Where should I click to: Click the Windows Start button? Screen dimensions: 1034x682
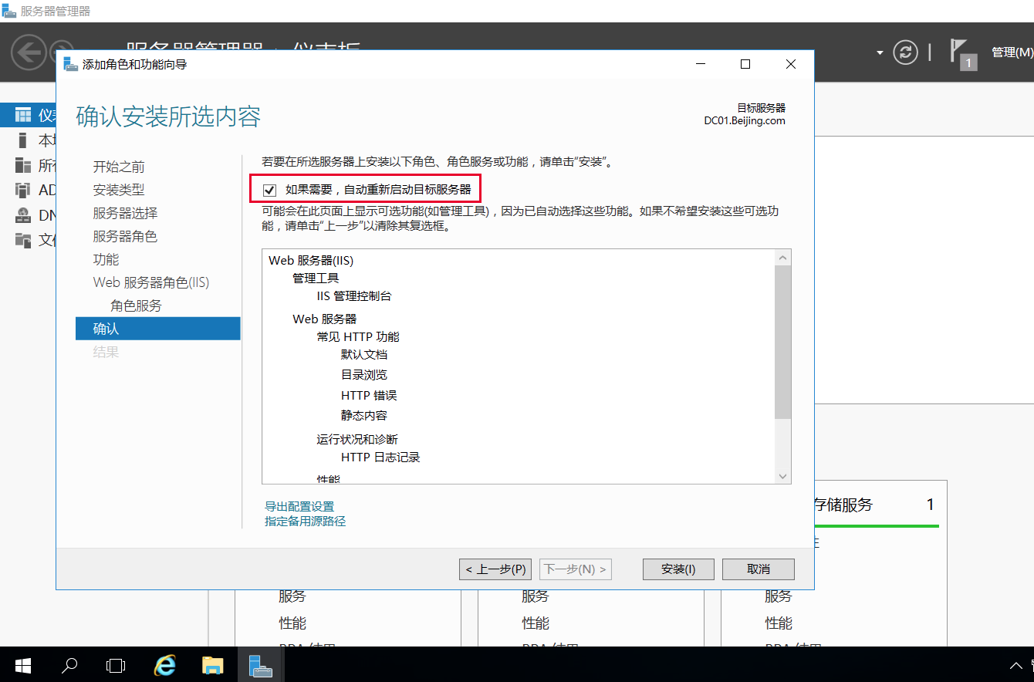[22, 665]
